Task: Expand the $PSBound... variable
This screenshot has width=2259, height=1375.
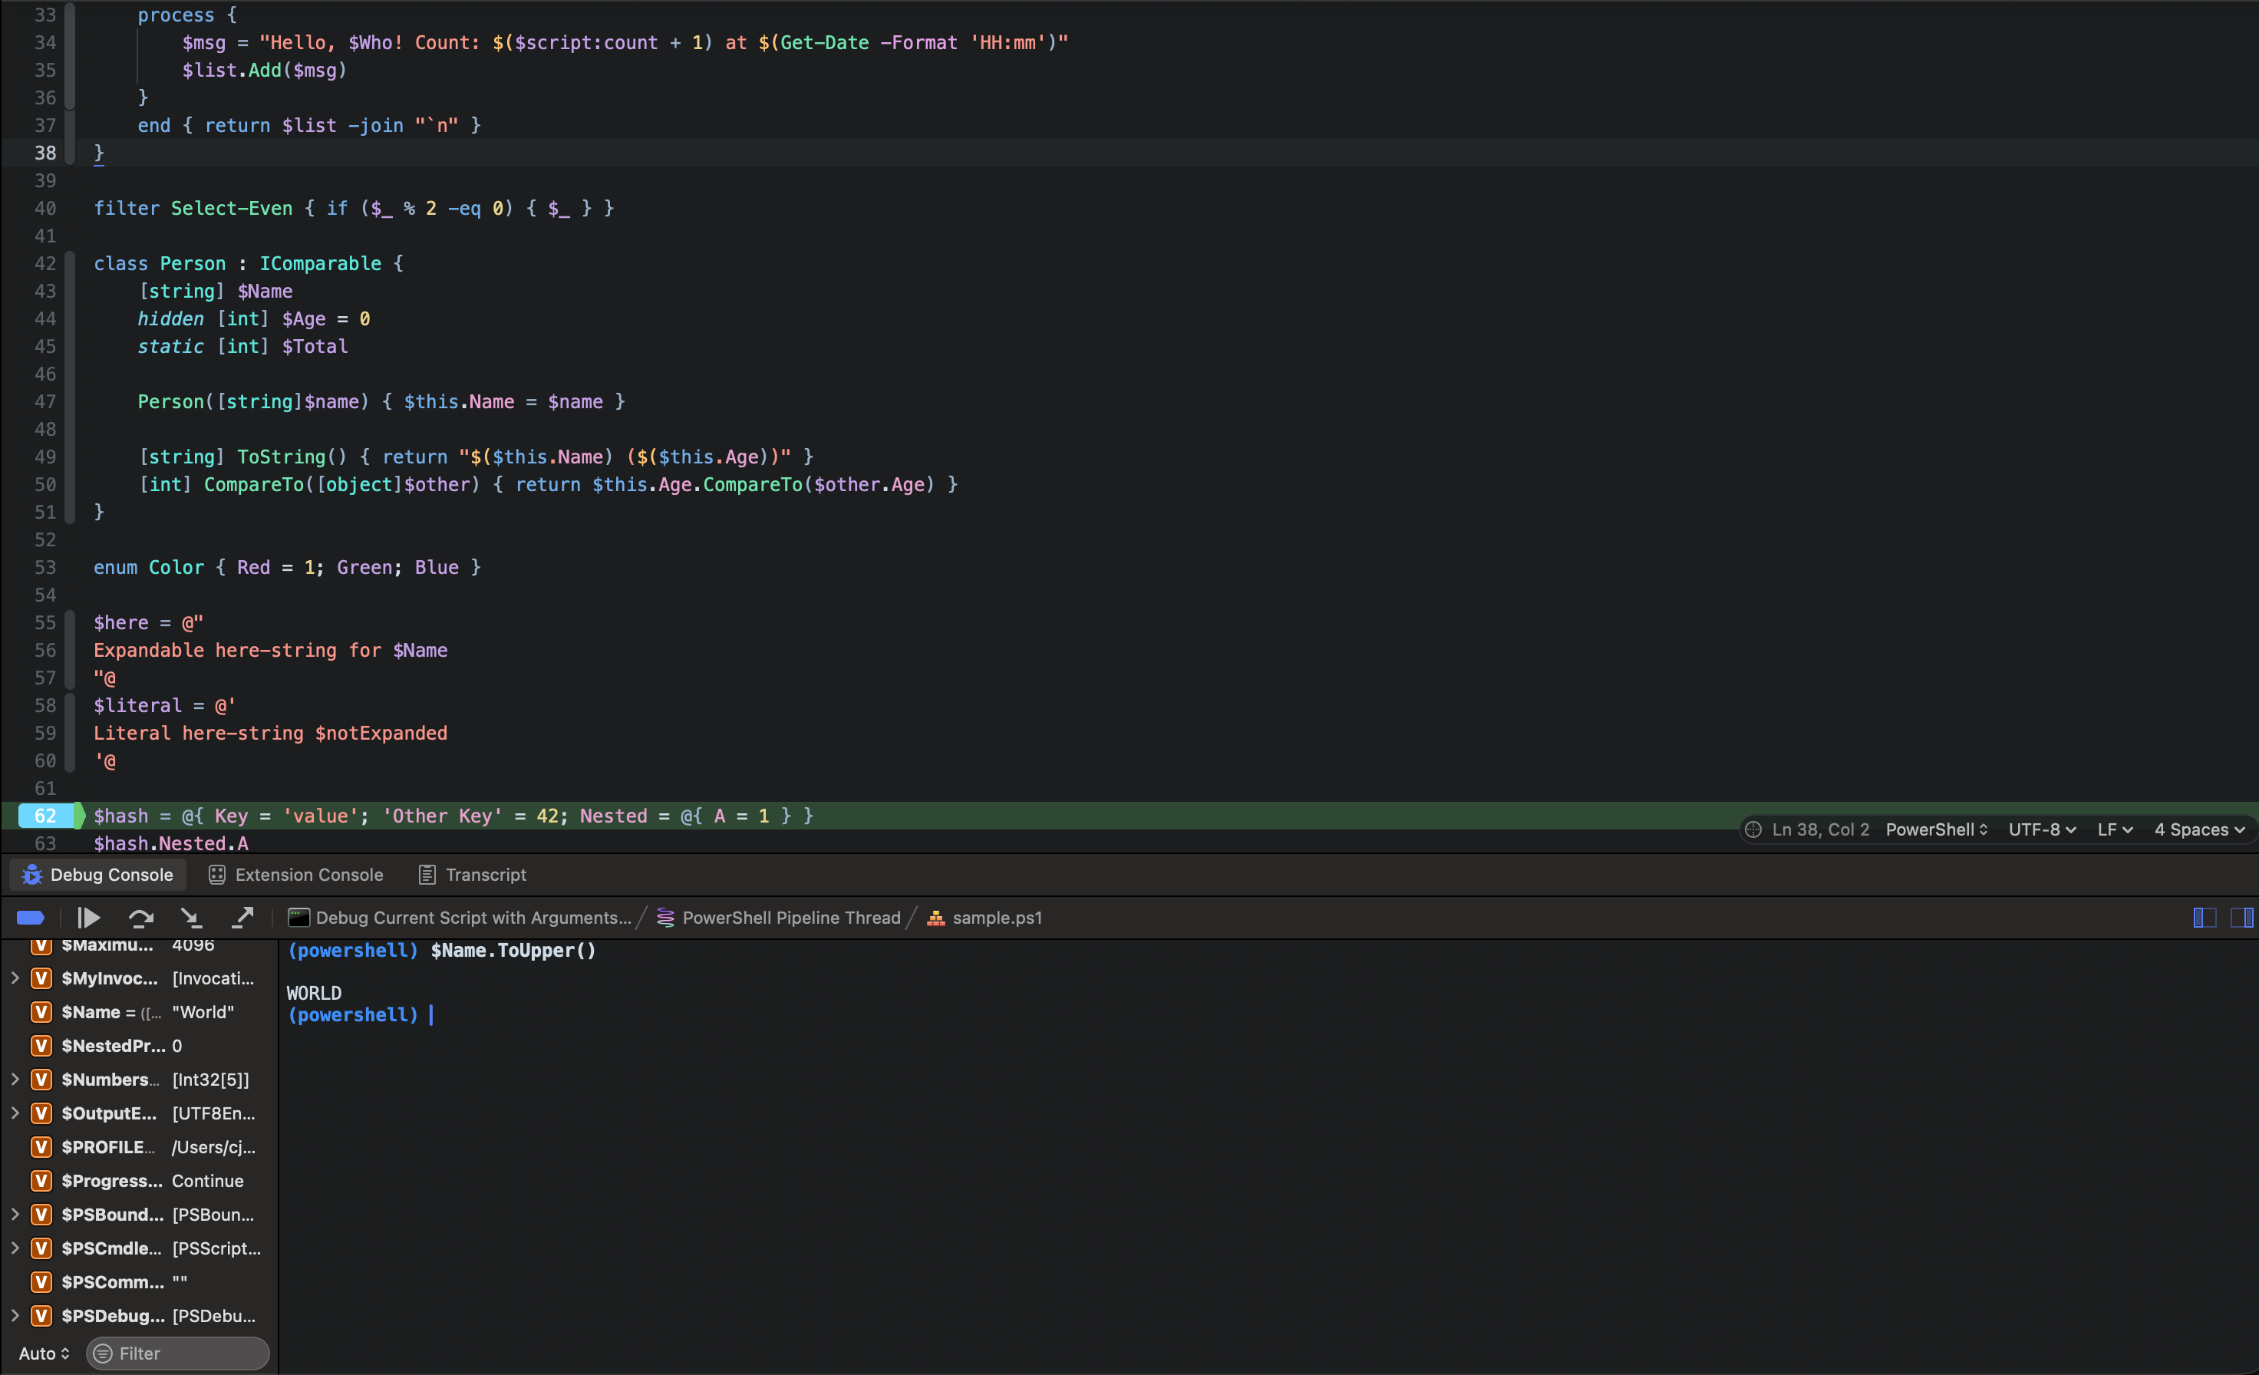Action: coord(15,1215)
